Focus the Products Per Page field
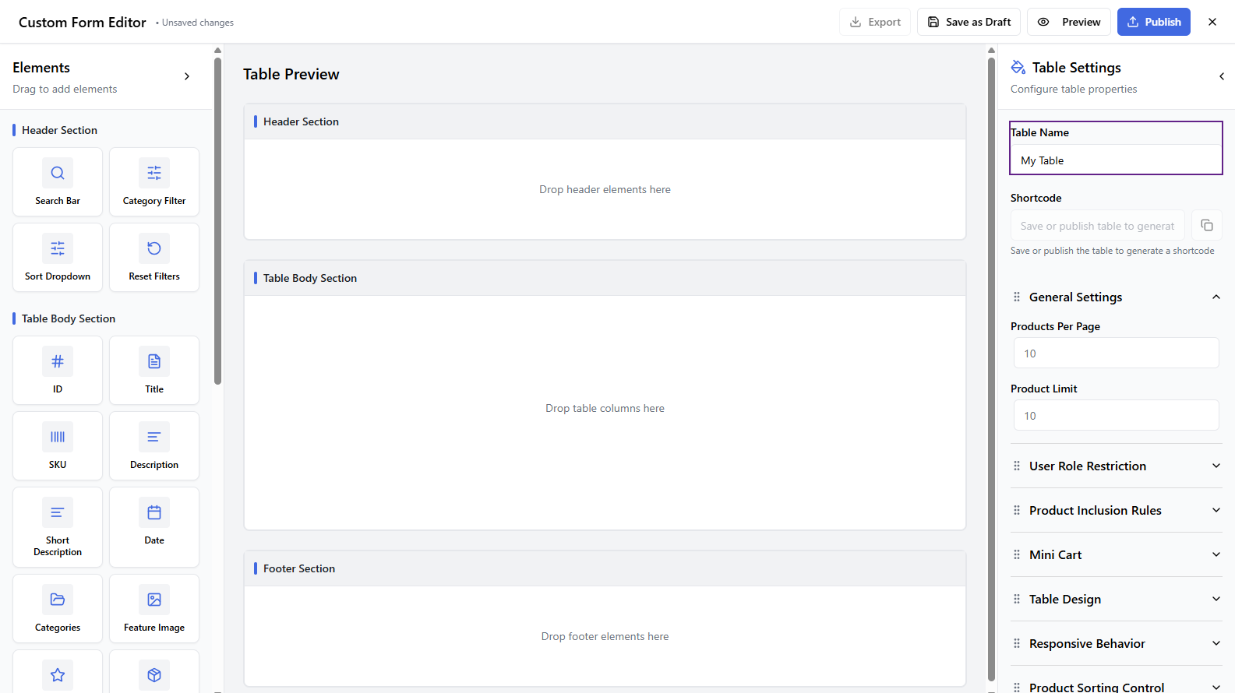Screen dimensions: 1235x693 [1116, 353]
